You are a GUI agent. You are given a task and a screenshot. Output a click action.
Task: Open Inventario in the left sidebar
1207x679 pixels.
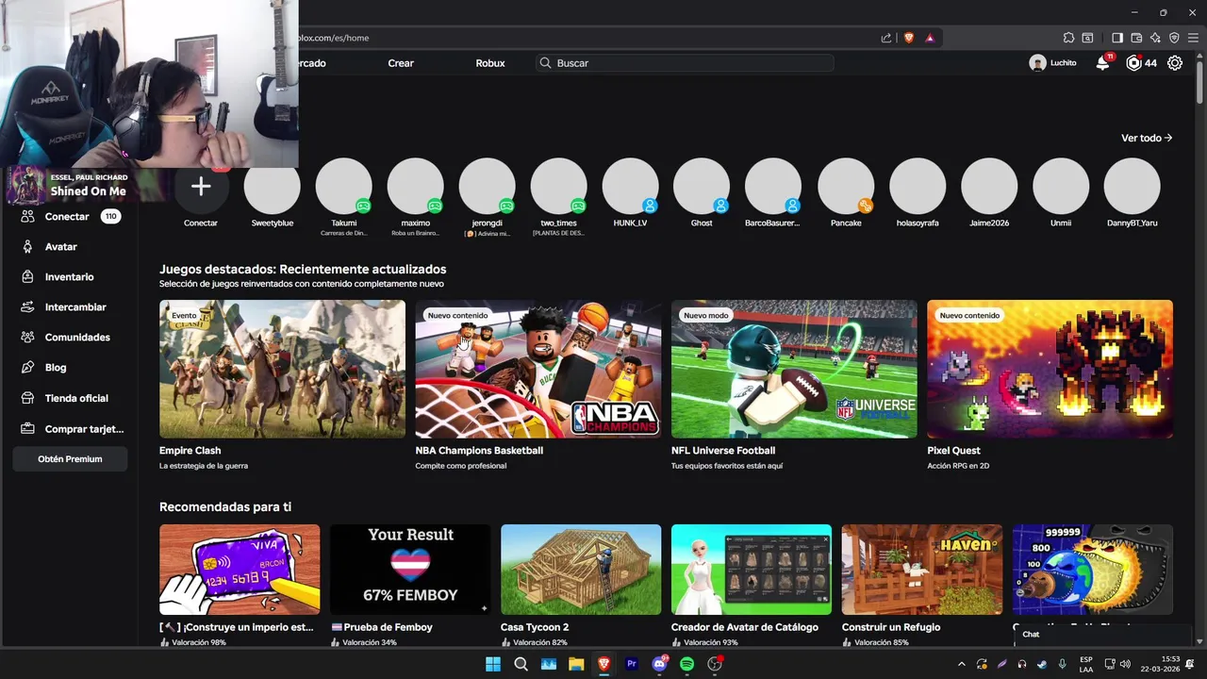click(x=69, y=276)
